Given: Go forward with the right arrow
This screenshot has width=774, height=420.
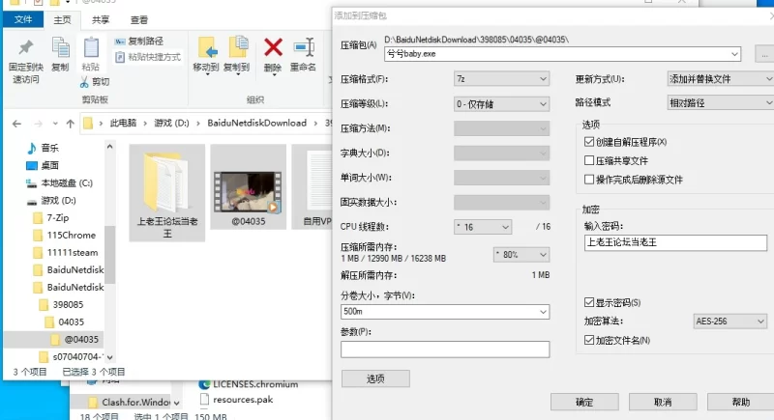Looking at the screenshot, I should pyautogui.click(x=38, y=124).
